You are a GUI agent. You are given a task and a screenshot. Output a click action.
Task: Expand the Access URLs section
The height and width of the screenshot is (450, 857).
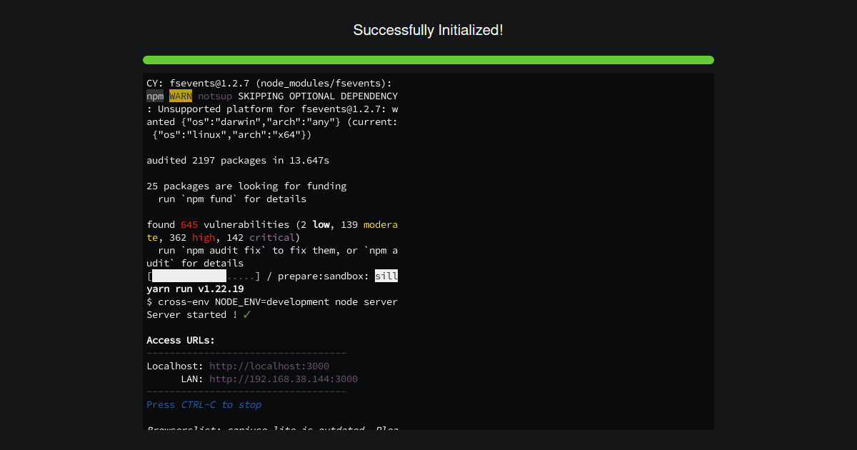[179, 340]
